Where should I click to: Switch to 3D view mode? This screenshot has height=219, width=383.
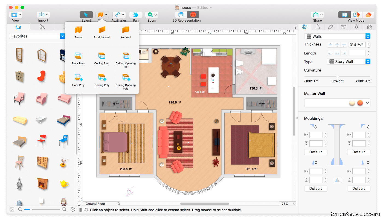click(x=368, y=15)
